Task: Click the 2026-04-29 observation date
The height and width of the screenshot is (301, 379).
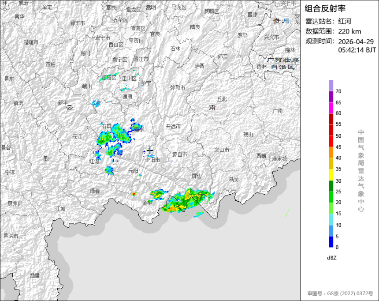Action: click(x=356, y=41)
